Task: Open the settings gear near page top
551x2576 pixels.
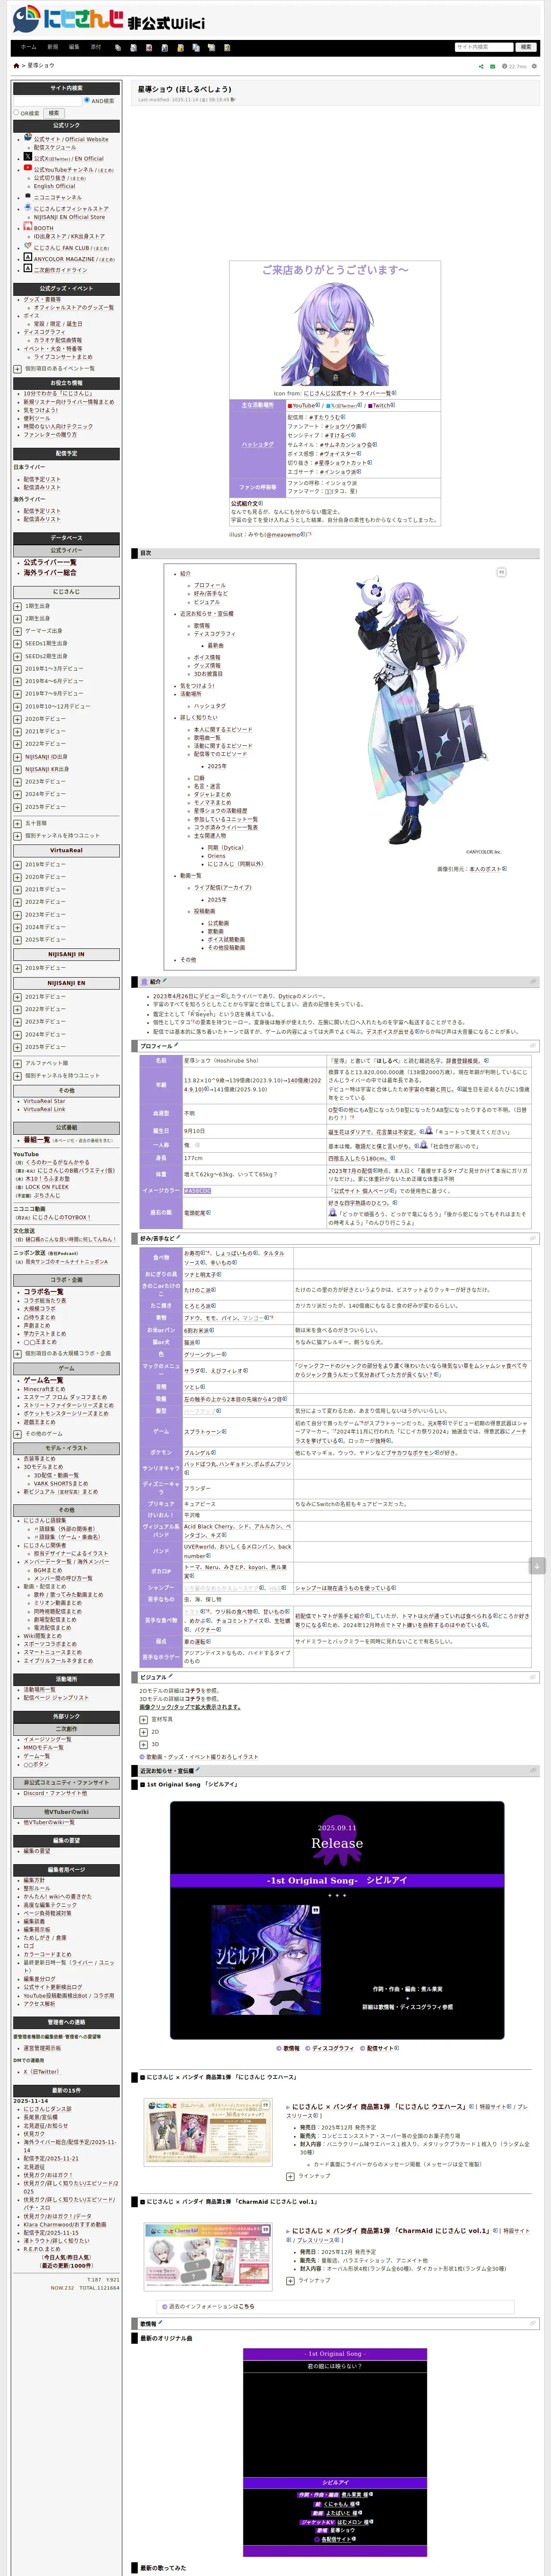Action: (534, 66)
